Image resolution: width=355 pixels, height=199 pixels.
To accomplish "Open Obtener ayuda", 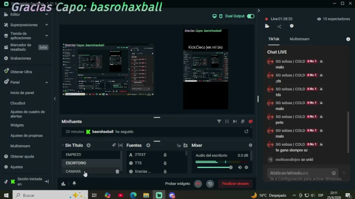I will 22,156.
